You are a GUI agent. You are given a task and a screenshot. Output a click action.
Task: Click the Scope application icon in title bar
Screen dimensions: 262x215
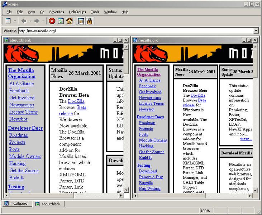coord(4,4)
